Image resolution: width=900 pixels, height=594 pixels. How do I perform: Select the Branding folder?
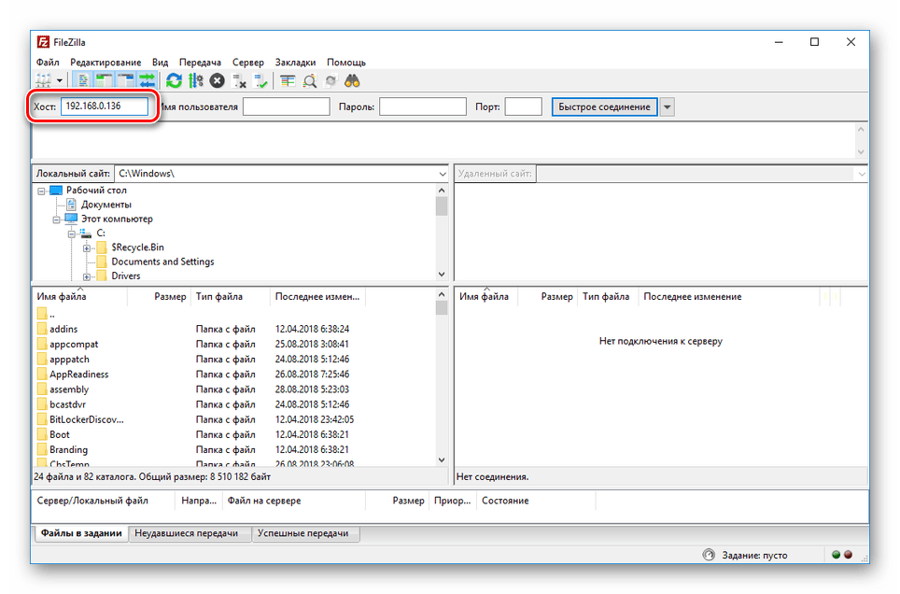(68, 450)
